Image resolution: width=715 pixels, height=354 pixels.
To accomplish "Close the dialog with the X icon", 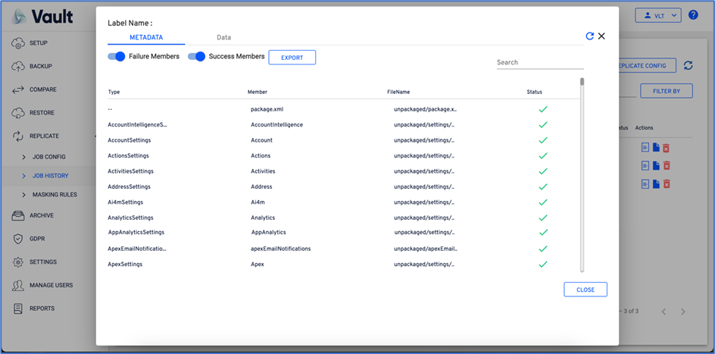I will 601,36.
